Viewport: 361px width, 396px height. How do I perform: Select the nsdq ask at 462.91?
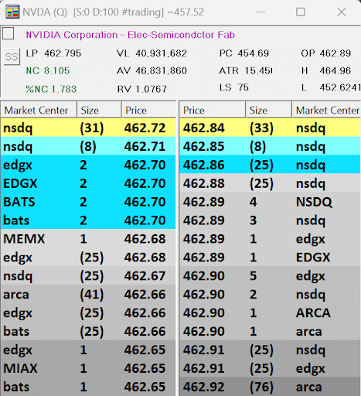click(x=270, y=350)
